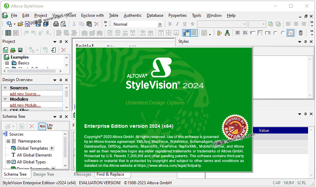Viewport: 316px width, 187px height.
Task: Pin the Design Overview panel
Action: point(61,80)
